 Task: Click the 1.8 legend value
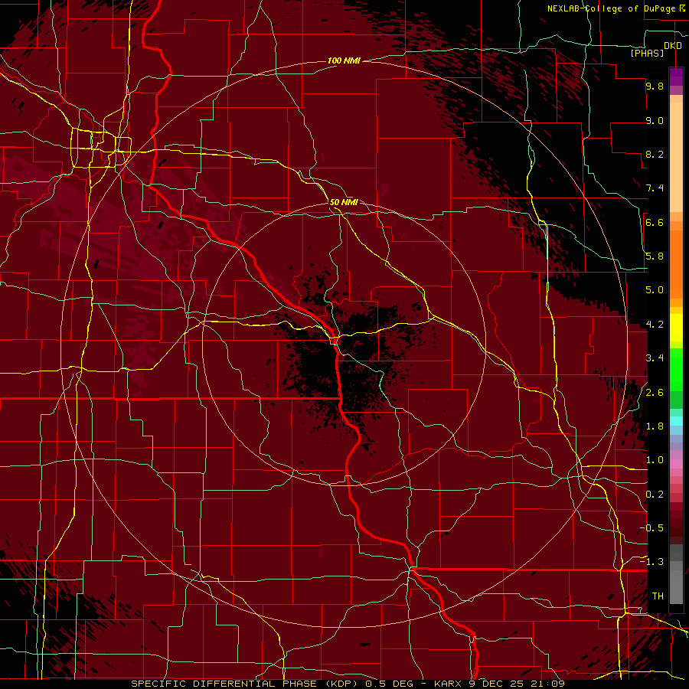coord(655,426)
